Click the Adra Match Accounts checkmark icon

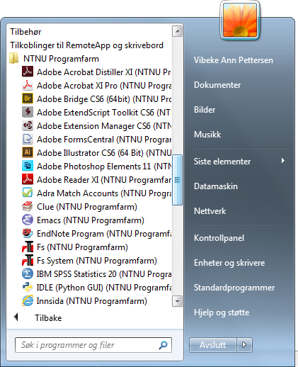click(x=28, y=193)
